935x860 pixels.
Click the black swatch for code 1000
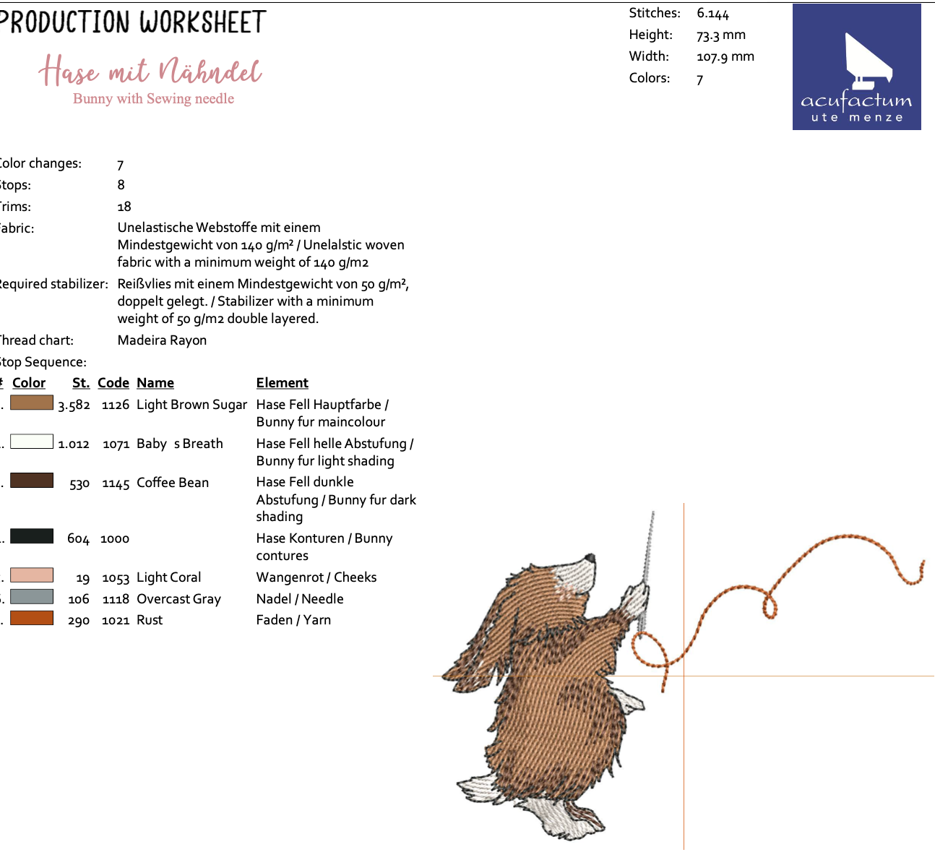[32, 536]
